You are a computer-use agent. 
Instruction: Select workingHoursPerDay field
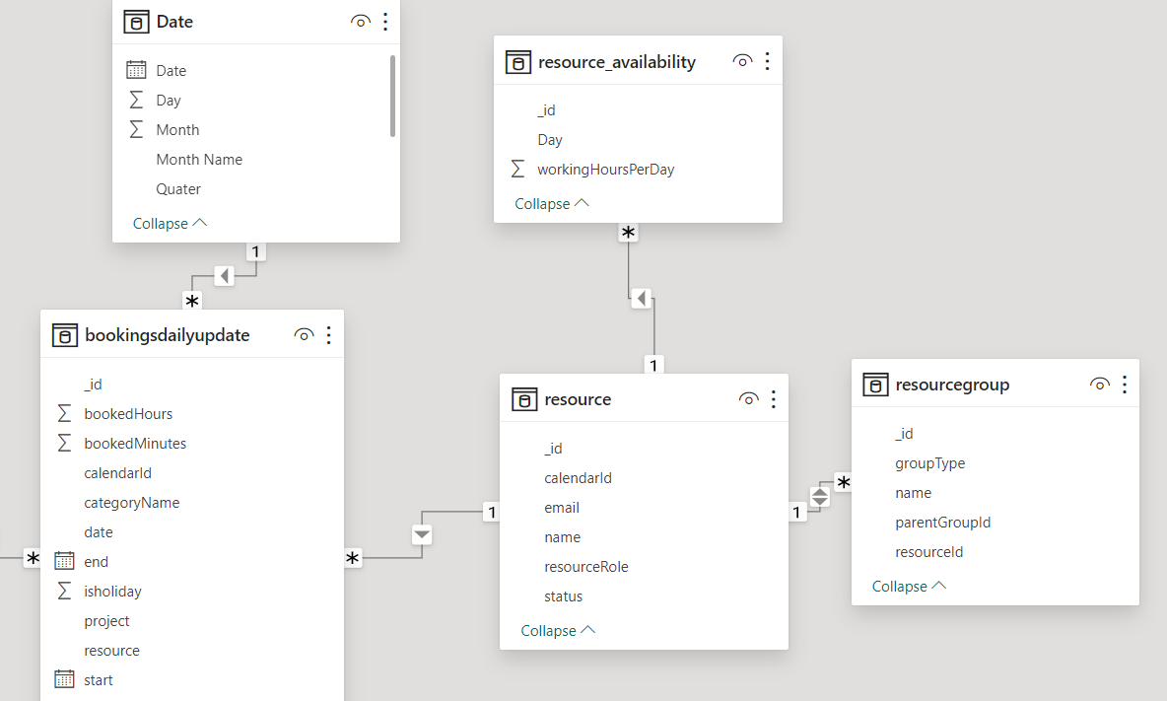coord(606,169)
